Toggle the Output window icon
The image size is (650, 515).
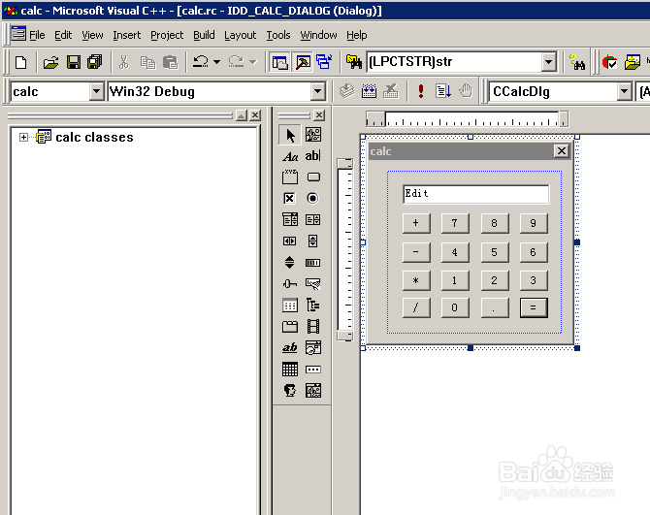(x=303, y=63)
